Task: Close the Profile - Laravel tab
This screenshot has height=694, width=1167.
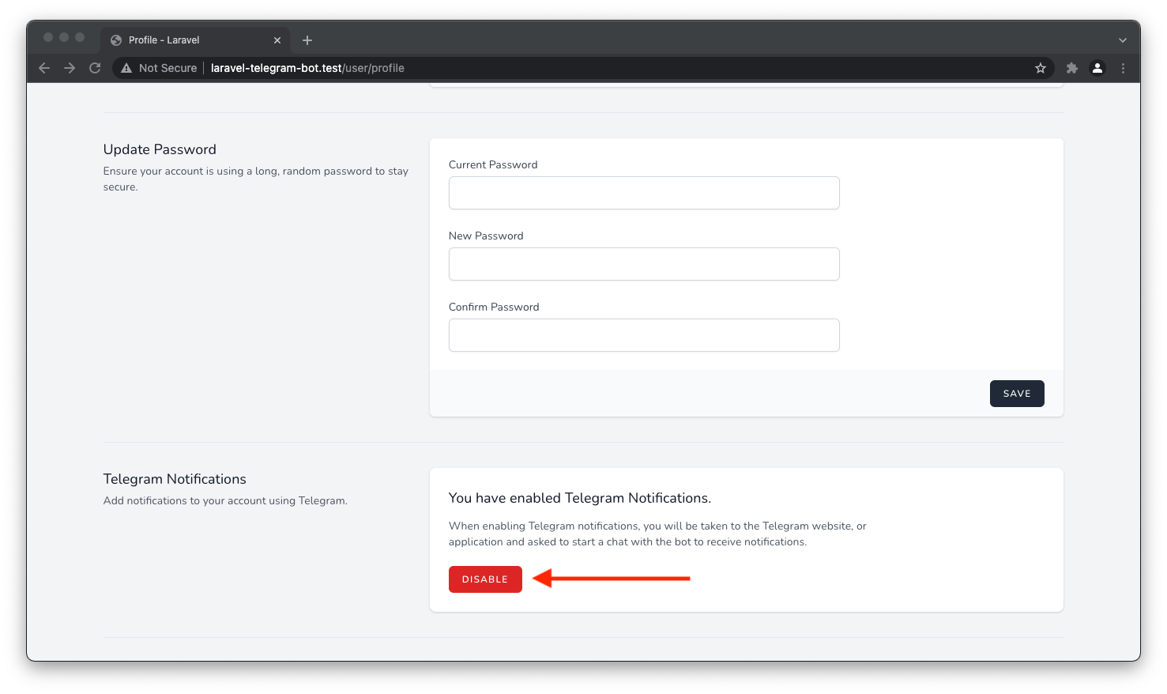Action: point(277,40)
